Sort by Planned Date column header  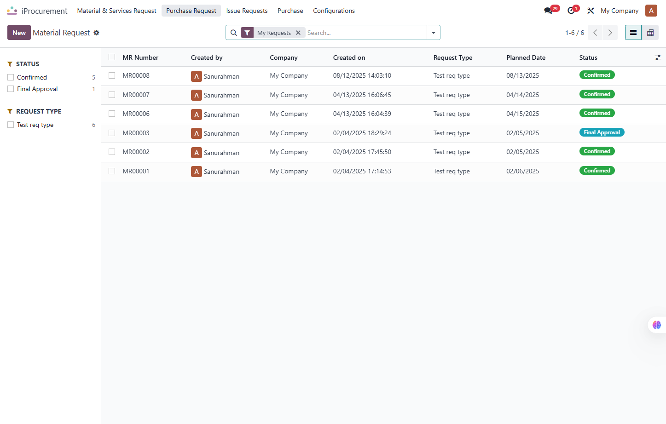(x=526, y=57)
